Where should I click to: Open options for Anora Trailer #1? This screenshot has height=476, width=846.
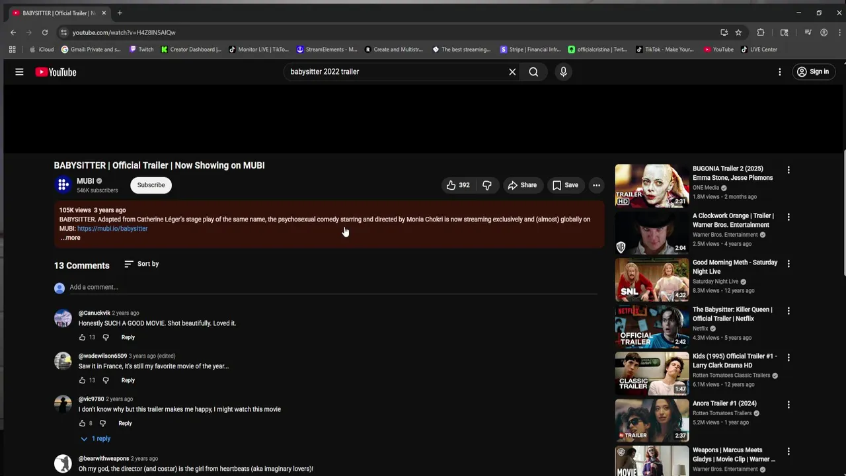click(788, 405)
